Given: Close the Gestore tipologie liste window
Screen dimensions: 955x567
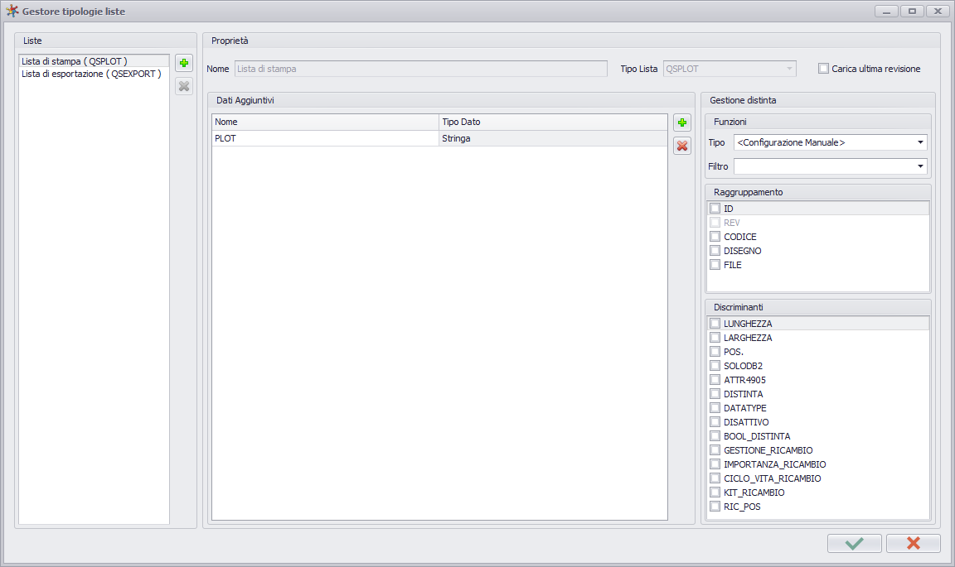Looking at the screenshot, I should tap(938, 11).
